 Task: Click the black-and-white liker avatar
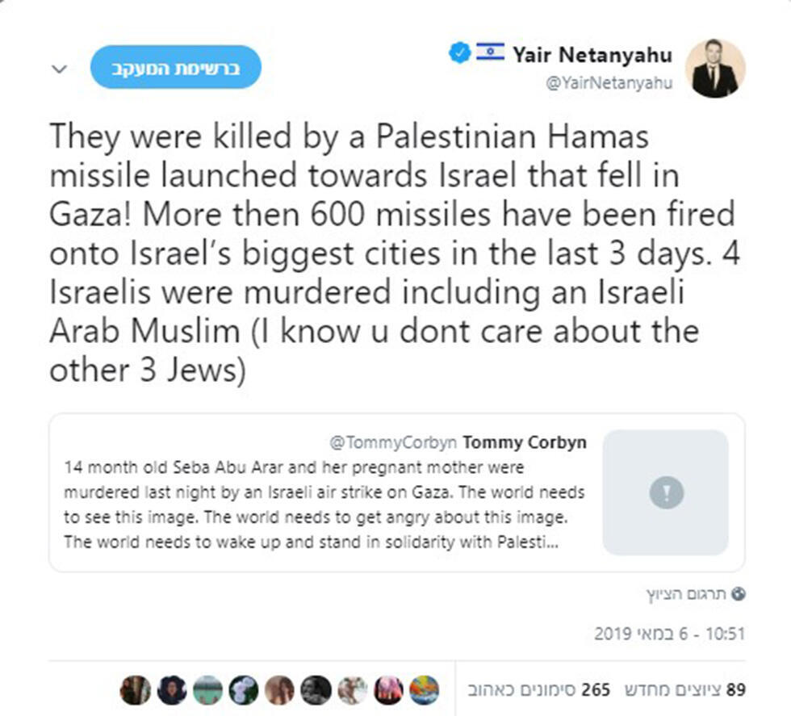click(316, 690)
